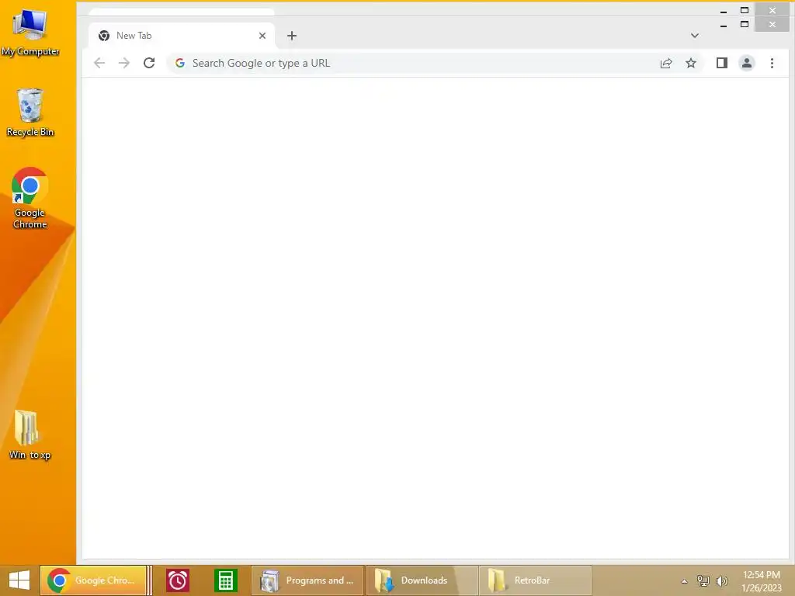Select Google Chrome desktop shortcut

coord(30,198)
